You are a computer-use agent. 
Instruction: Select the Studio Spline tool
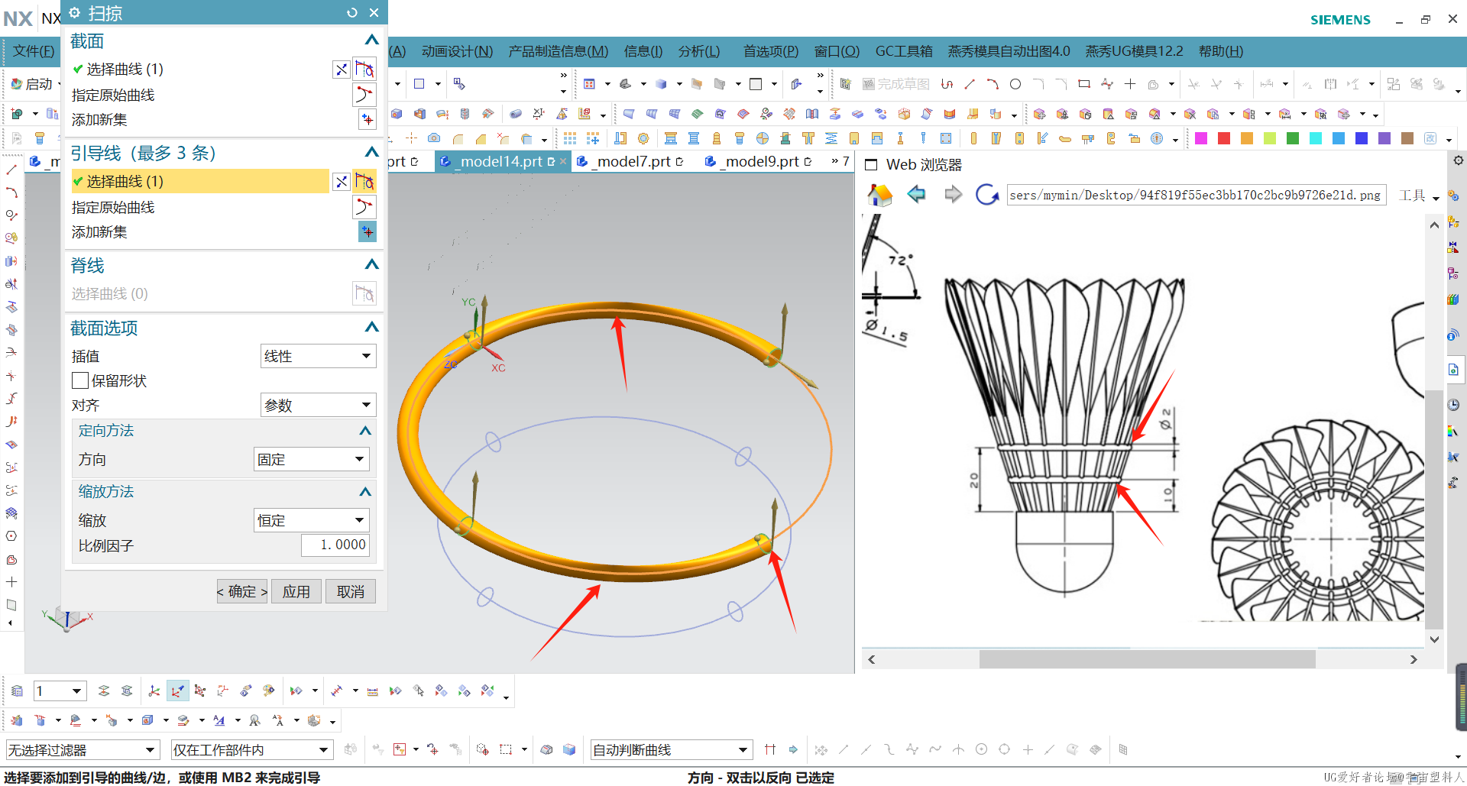(1107, 84)
